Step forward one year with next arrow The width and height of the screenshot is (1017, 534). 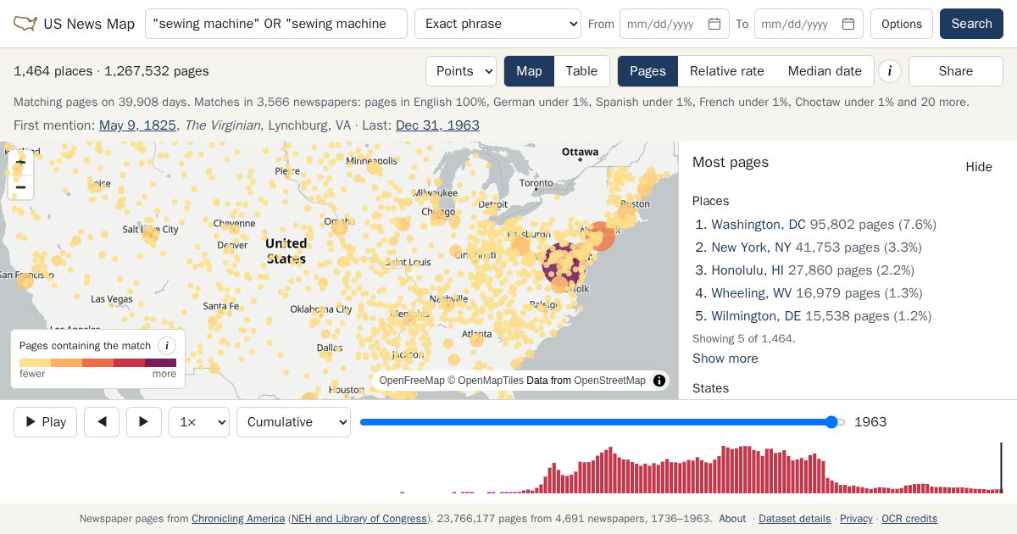144,422
